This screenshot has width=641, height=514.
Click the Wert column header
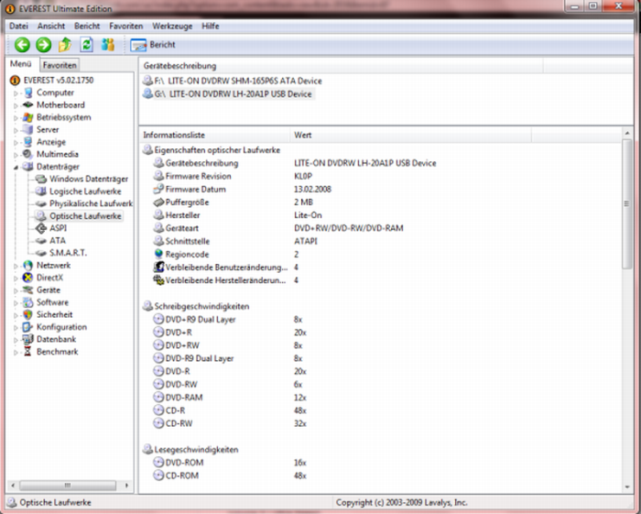pos(411,135)
